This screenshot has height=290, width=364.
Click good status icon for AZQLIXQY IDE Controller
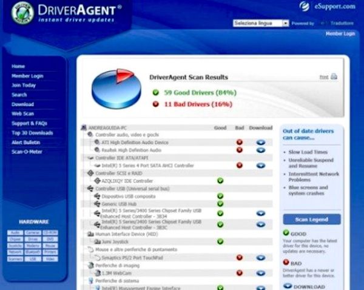click(x=220, y=180)
